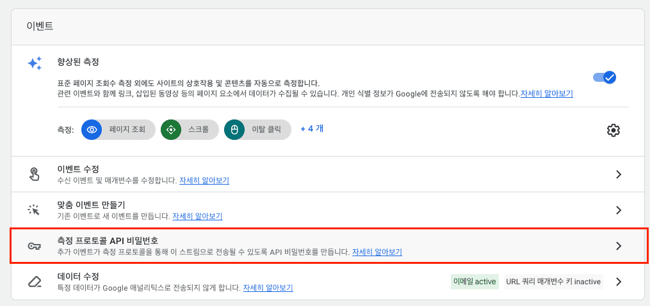Expand the 데이터 수정 row chevron
Screen dimensions: 650x306
[x=619, y=282]
